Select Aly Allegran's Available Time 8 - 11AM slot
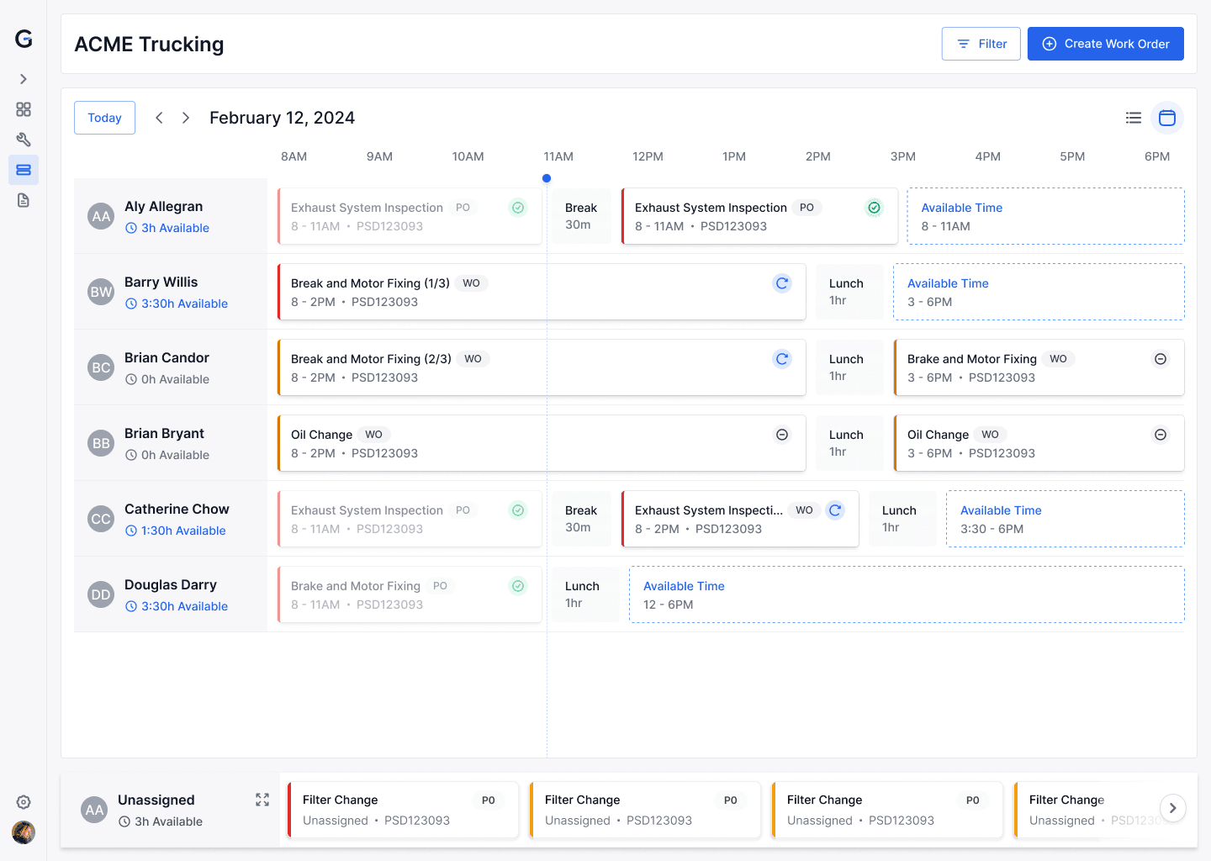Screen dimensions: 1211x861 (x=1045, y=216)
